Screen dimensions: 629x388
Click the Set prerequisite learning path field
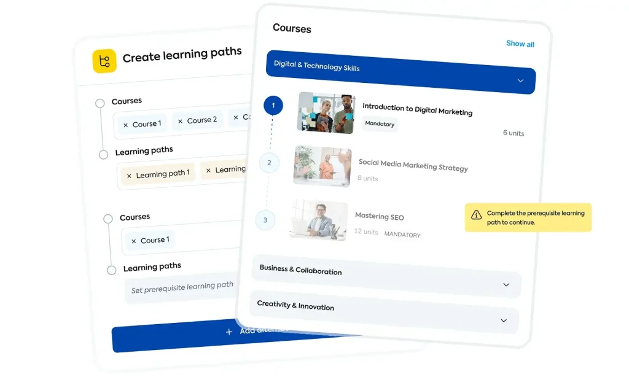coord(182,287)
